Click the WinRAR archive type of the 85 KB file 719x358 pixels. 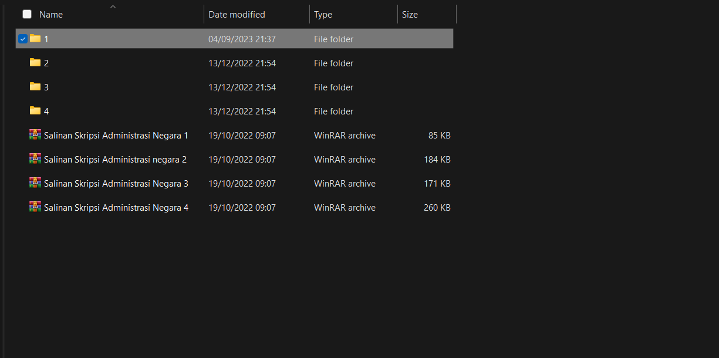345,136
